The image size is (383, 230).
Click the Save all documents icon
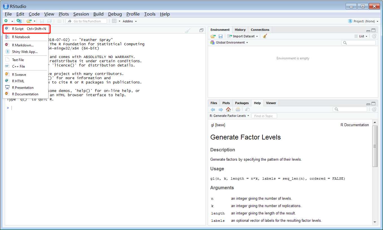pyautogui.click(x=50, y=21)
